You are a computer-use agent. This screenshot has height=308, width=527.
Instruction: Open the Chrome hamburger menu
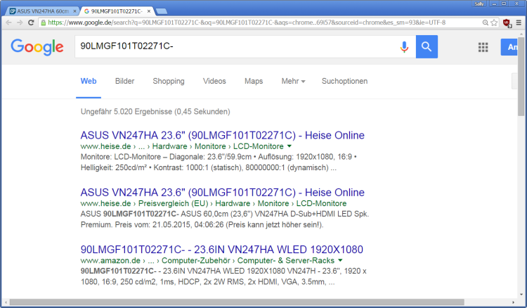519,23
